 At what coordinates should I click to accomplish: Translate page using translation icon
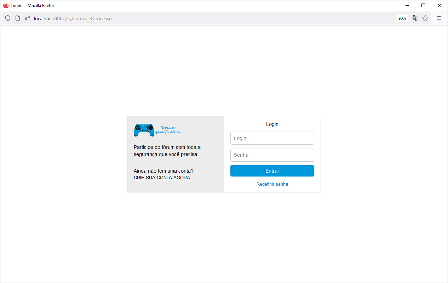(x=415, y=18)
